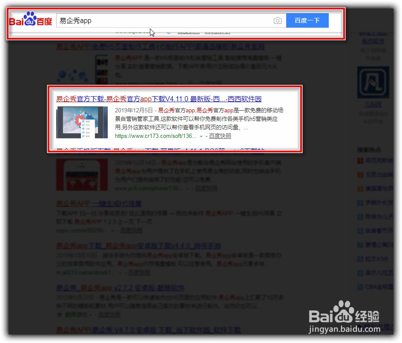Open the https://www.cr173.com/soft/136... URL link
Viewport: 402px width, 343px height.
(155, 136)
